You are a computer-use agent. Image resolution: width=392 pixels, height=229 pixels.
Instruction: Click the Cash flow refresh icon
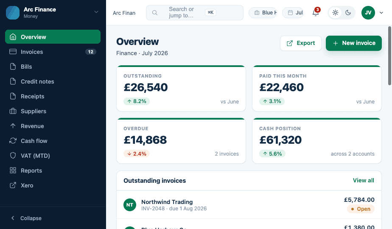[13, 141]
